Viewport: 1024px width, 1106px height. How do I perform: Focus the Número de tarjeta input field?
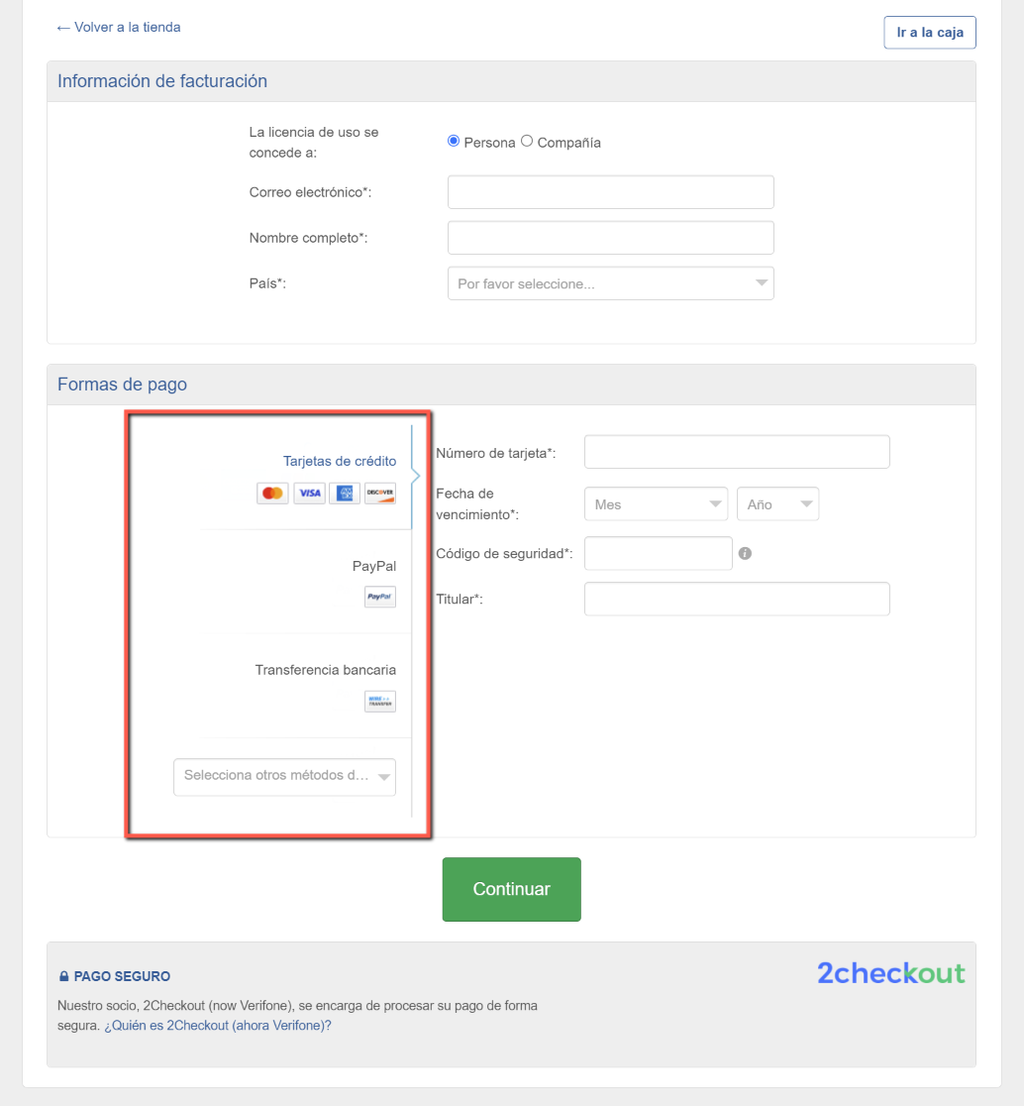pyautogui.click(x=737, y=452)
